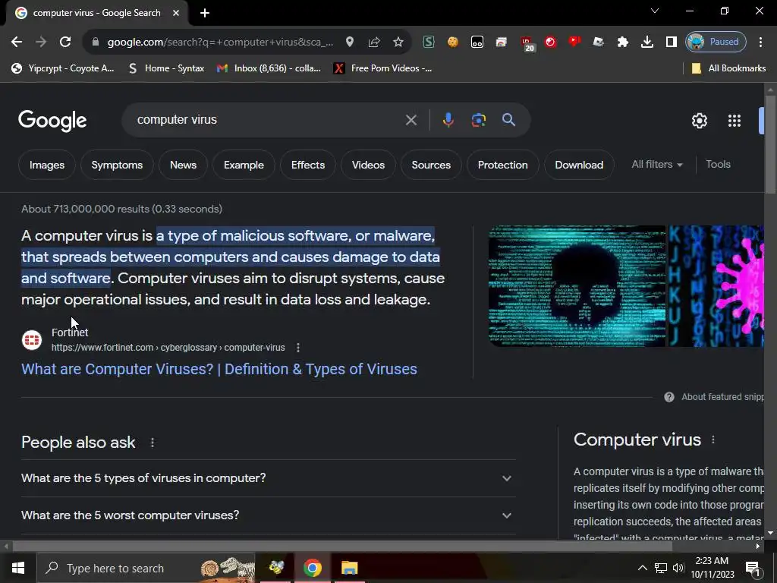Open pink virus image thumbnail
Viewport: 777px width, 583px height.
tap(716, 286)
